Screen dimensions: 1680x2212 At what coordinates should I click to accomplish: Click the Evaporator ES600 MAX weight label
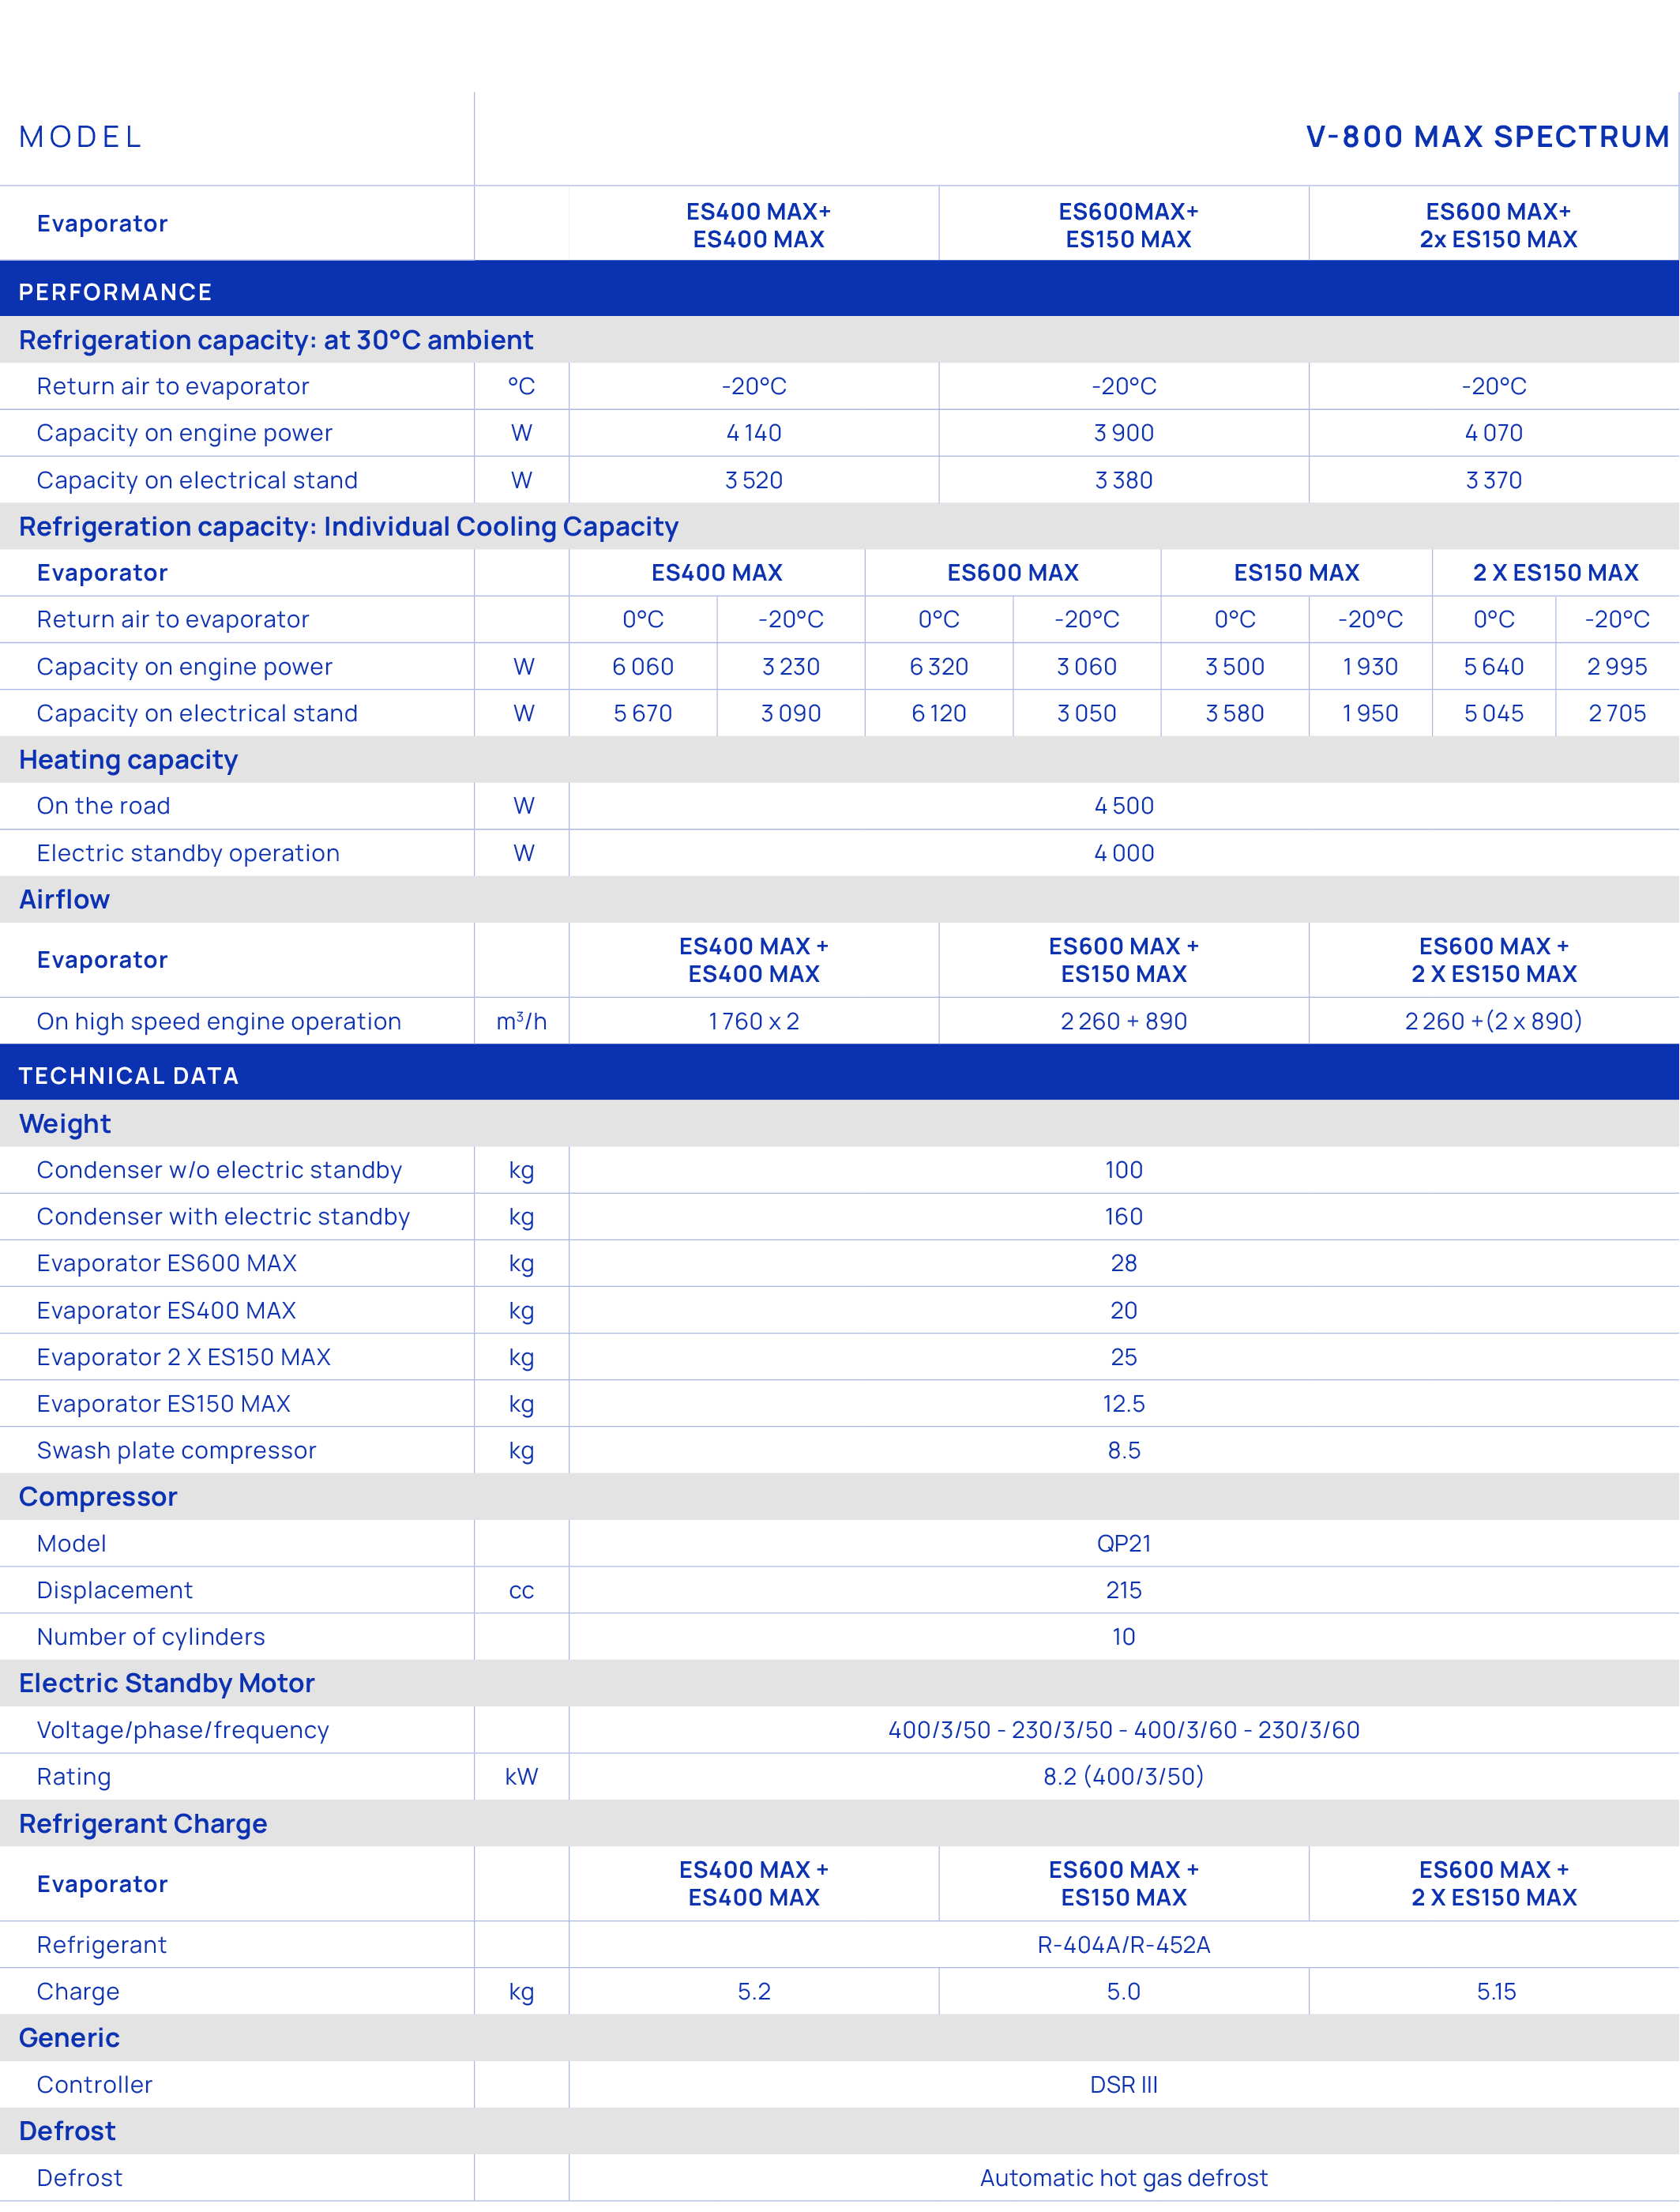(167, 1263)
